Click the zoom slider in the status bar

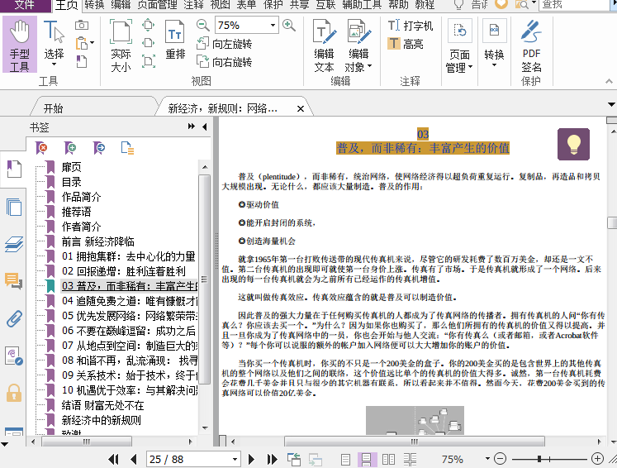pyautogui.click(x=539, y=459)
